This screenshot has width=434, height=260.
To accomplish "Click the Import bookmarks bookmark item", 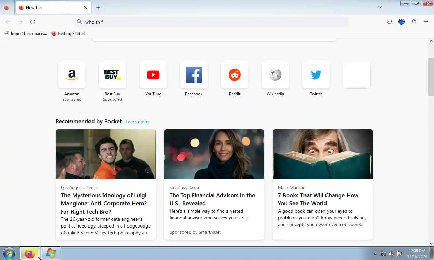I will (26, 34).
